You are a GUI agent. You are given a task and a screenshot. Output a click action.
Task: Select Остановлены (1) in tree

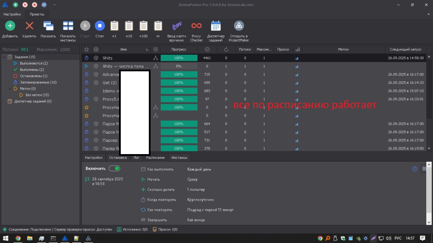click(33, 76)
